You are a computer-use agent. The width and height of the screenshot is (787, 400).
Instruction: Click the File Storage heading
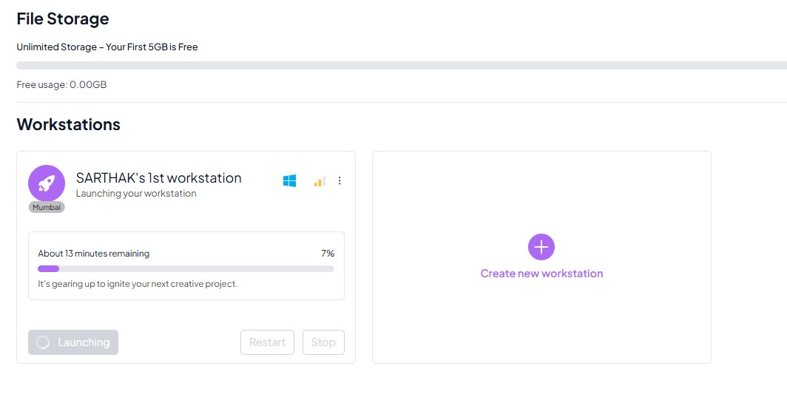[x=62, y=19]
